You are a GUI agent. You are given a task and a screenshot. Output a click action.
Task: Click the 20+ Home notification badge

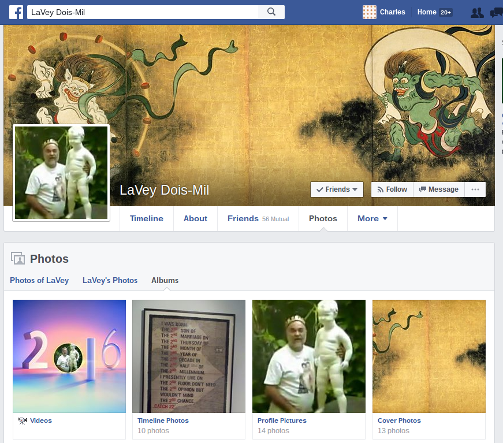coord(446,13)
